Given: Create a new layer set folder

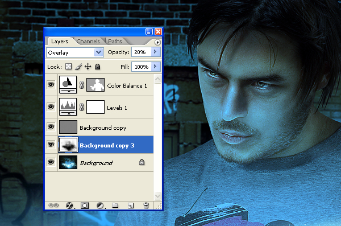Looking at the screenshot, I should 115,206.
